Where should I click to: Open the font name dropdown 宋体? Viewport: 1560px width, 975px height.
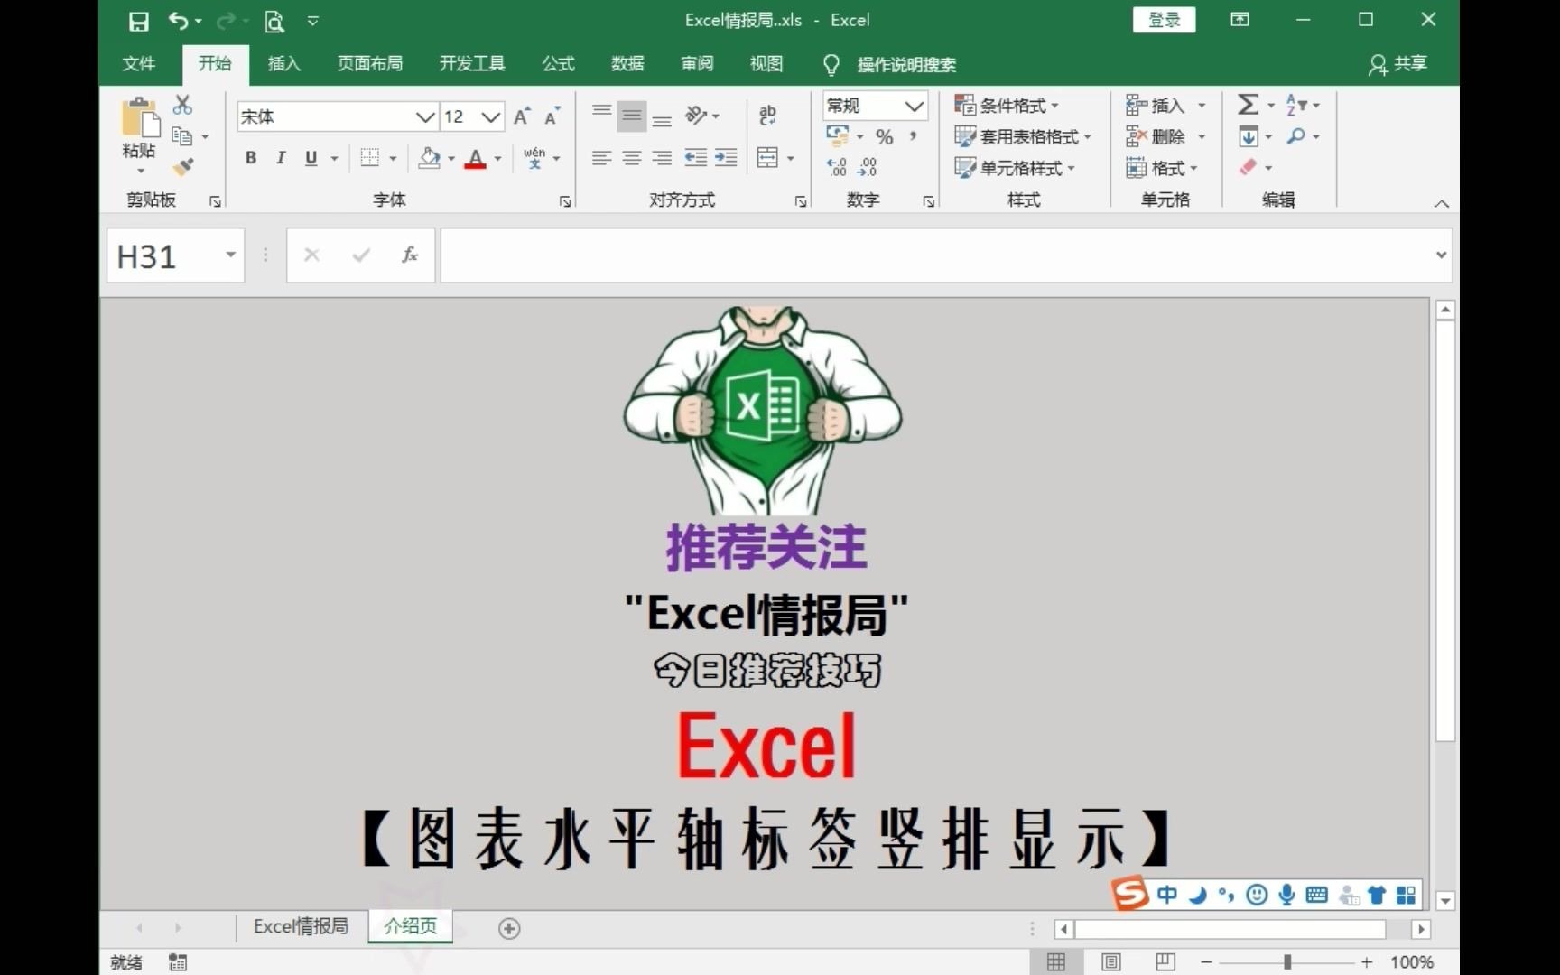click(425, 116)
